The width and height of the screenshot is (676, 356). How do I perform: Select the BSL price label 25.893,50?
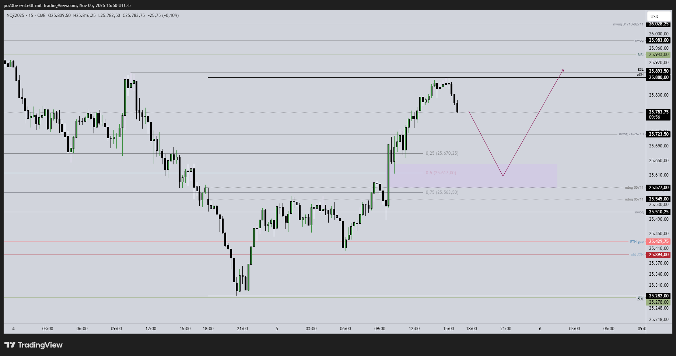pyautogui.click(x=658, y=71)
